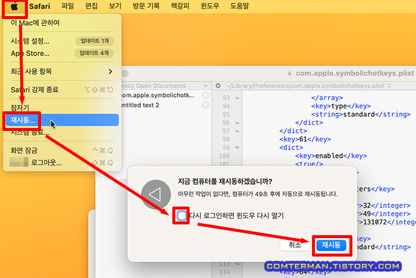Click fold marker at line 97

point(238,131)
